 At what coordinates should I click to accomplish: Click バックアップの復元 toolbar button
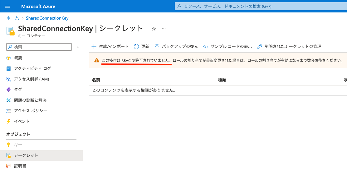point(176,47)
